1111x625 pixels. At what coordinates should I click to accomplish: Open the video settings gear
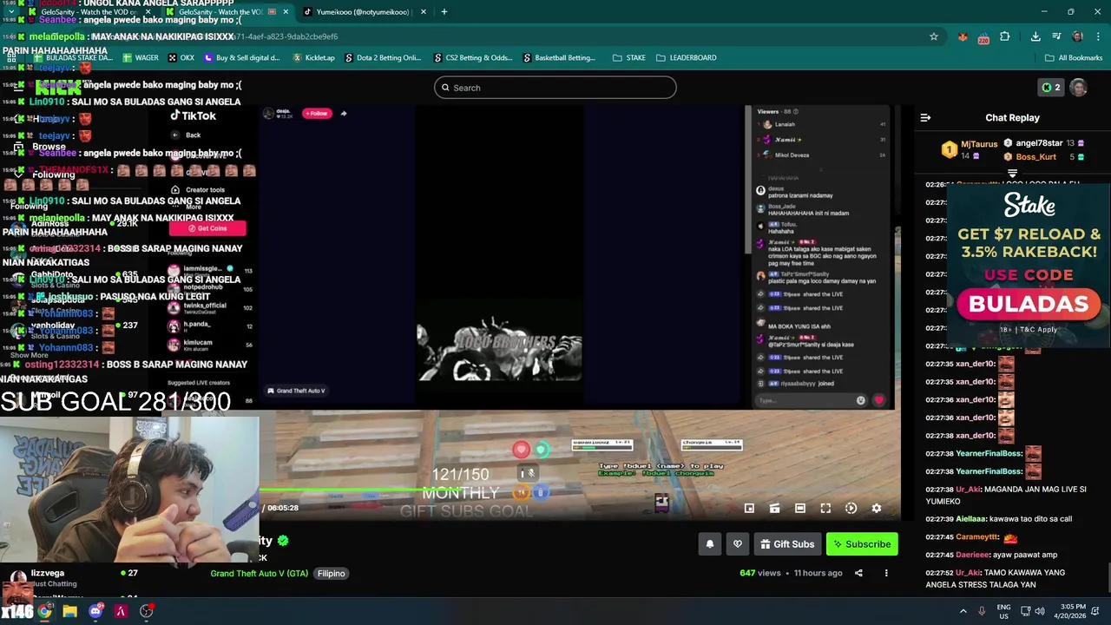[x=876, y=509]
